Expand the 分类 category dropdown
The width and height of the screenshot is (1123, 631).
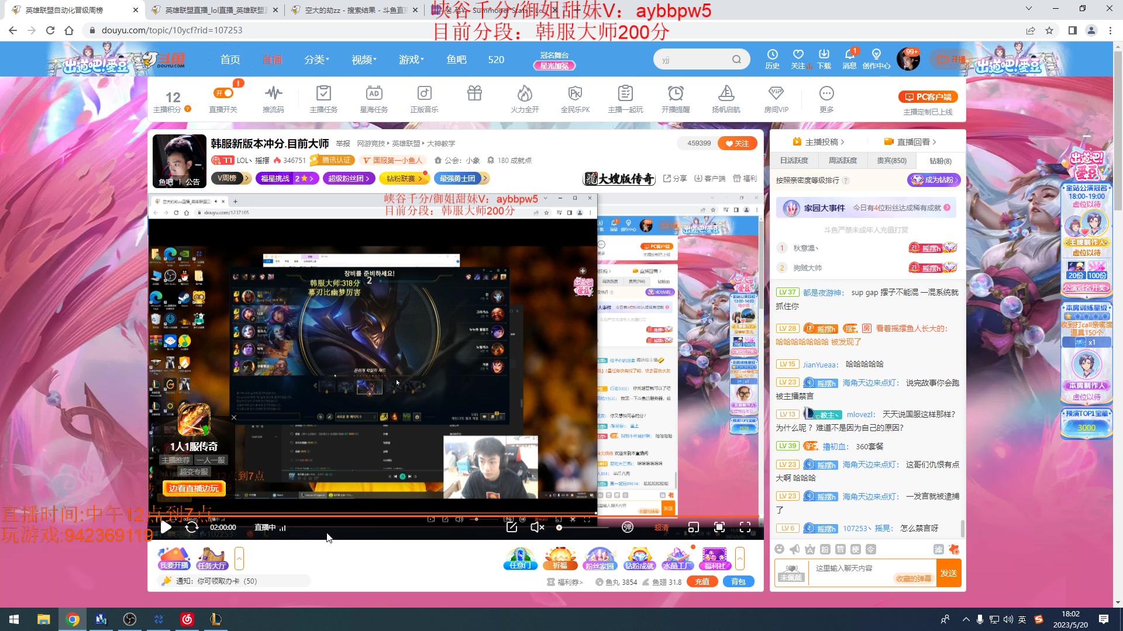pos(316,59)
